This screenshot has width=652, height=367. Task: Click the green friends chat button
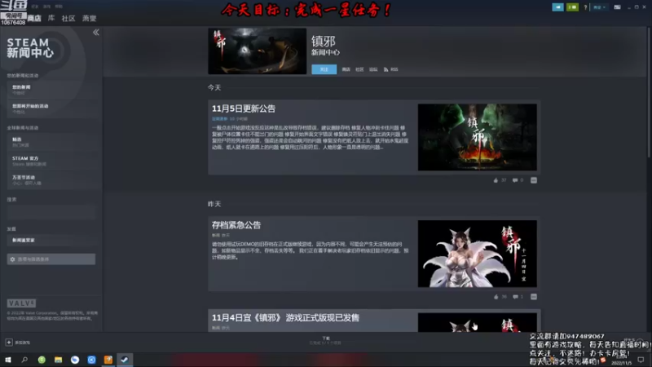[x=573, y=7]
